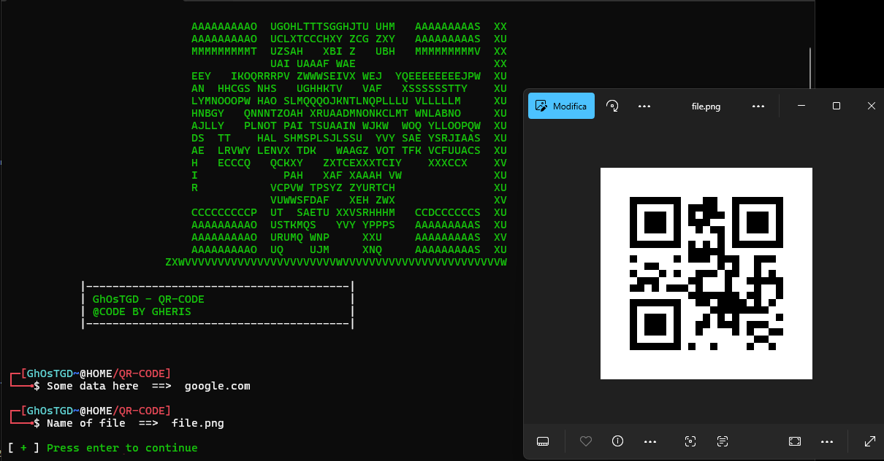884x461 pixels.
Task: Show file info with the info icon
Action: [617, 441]
